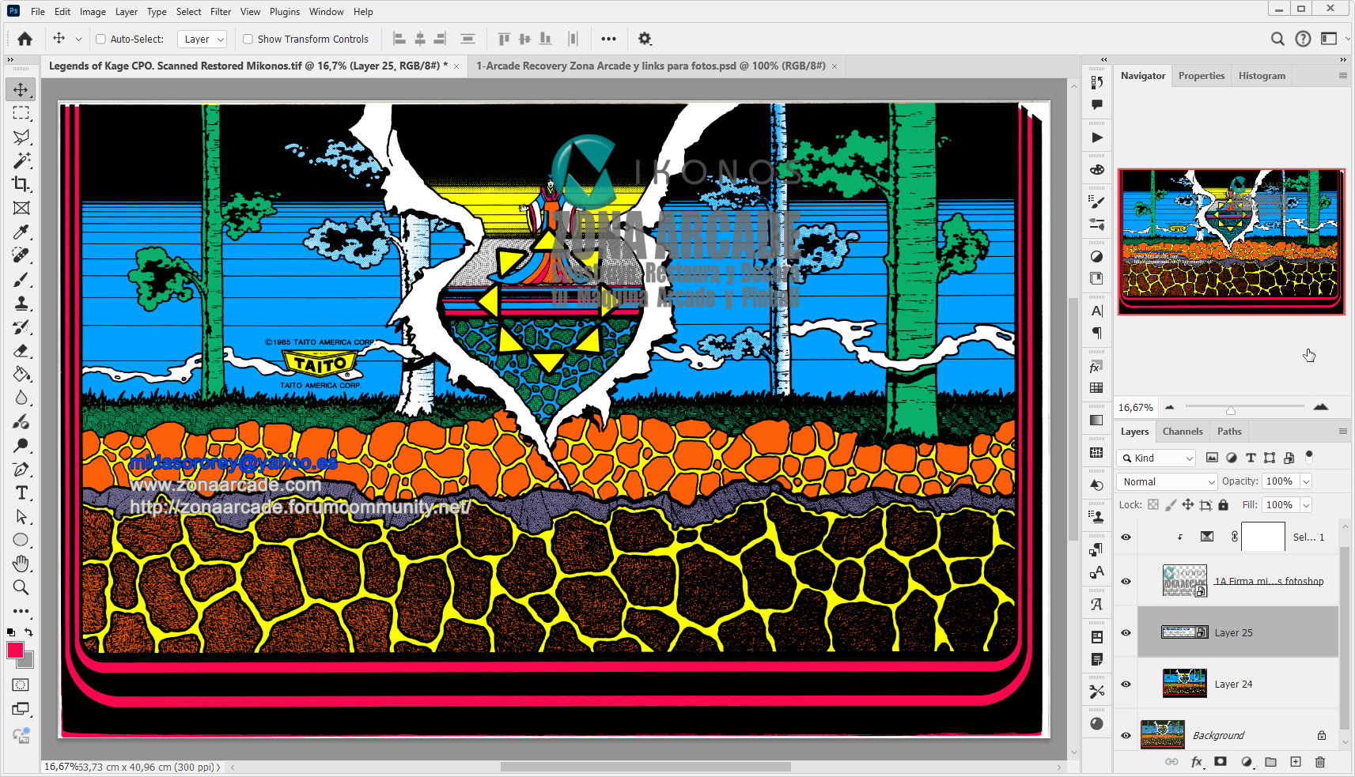Grab the Hand tool
Image resolution: width=1355 pixels, height=777 pixels.
point(21,564)
